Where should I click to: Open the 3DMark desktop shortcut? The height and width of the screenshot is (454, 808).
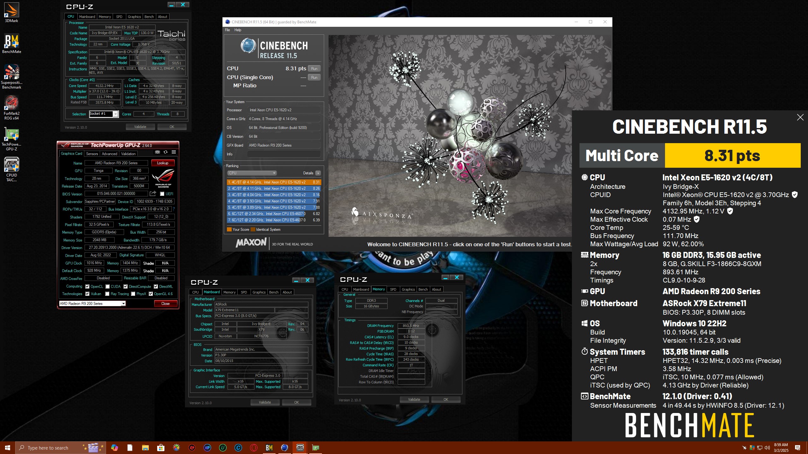(x=11, y=13)
